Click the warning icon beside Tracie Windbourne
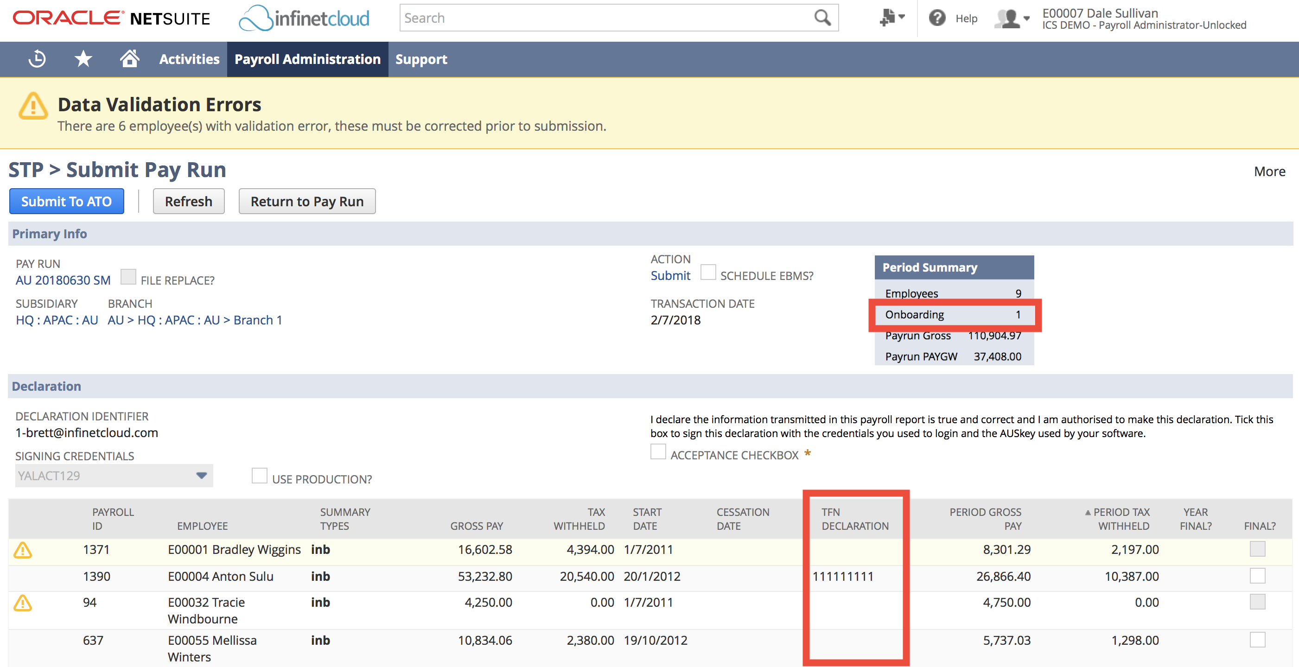The height and width of the screenshot is (667, 1299). pos(24,602)
